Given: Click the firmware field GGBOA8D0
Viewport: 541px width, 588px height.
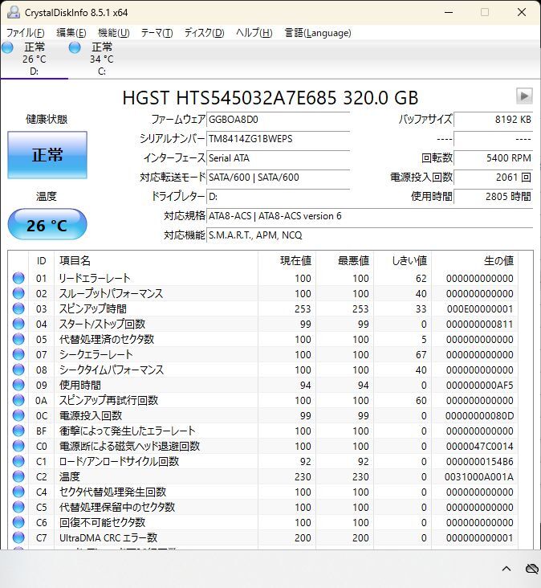Looking at the screenshot, I should click(x=278, y=120).
